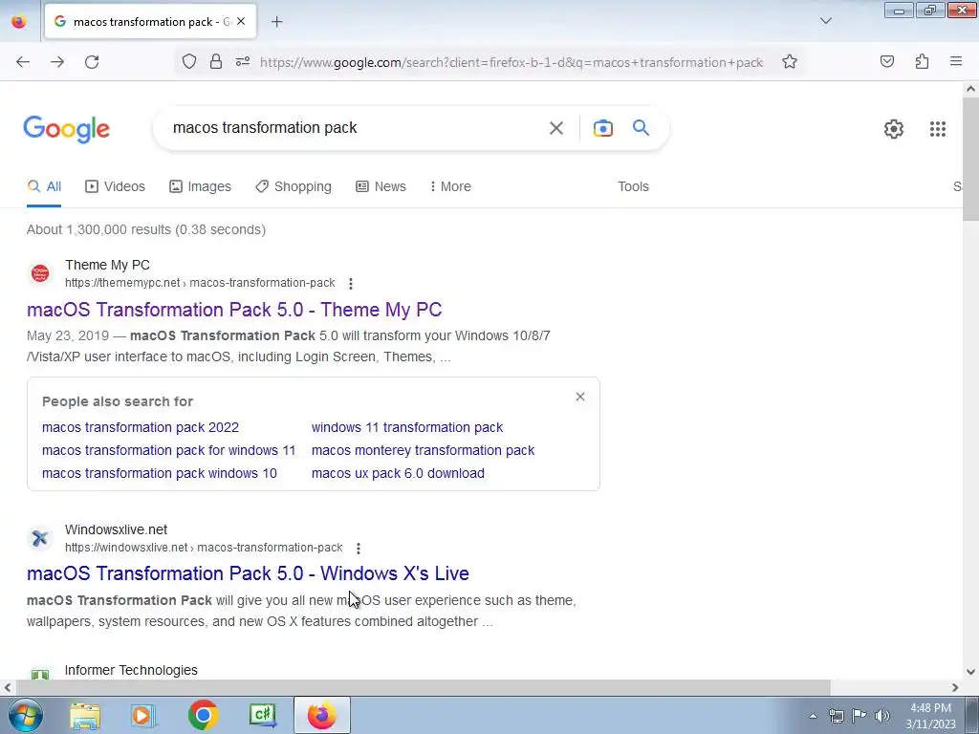Select the All results tab
Screen dimensions: 979x734
(x=44, y=186)
